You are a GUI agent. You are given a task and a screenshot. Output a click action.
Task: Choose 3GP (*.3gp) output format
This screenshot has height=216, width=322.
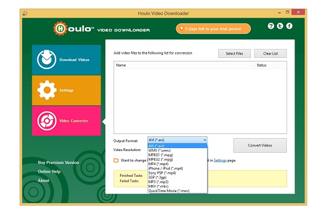(177, 177)
